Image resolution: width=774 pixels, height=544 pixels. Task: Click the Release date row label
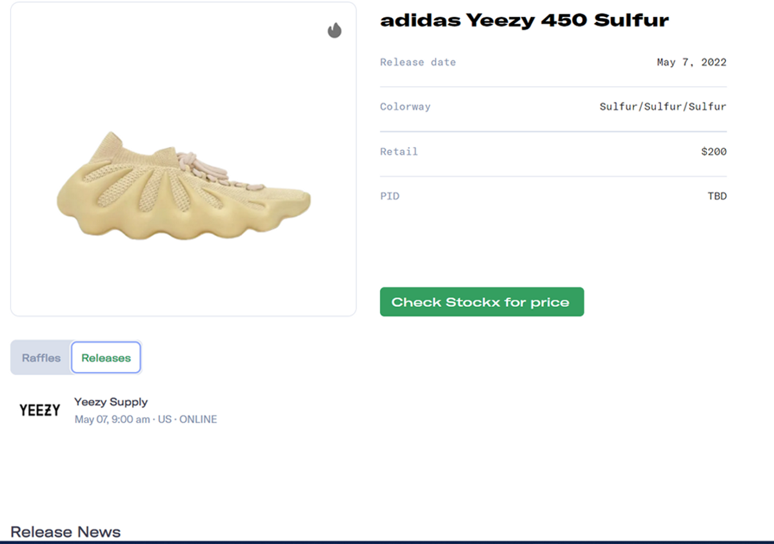417,62
